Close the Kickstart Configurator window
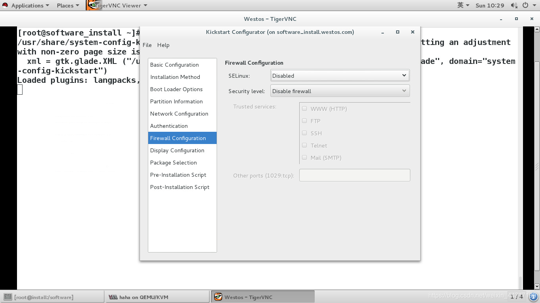The width and height of the screenshot is (540, 303). (412, 32)
